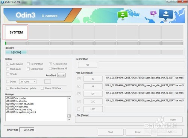Click the UMS file button
The height and width of the screenshot is (138, 188).
click(x=93, y=109)
